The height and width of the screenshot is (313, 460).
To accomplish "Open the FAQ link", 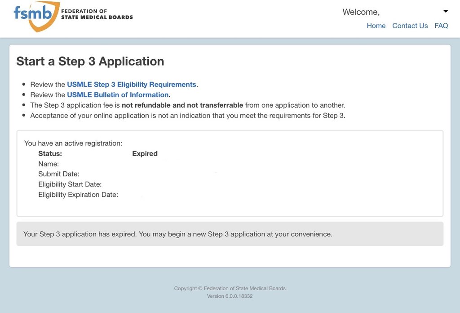I will [x=441, y=26].
